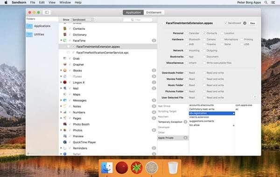Click the help question mark button
This screenshot has height=177, width=280.
pos(255,97)
